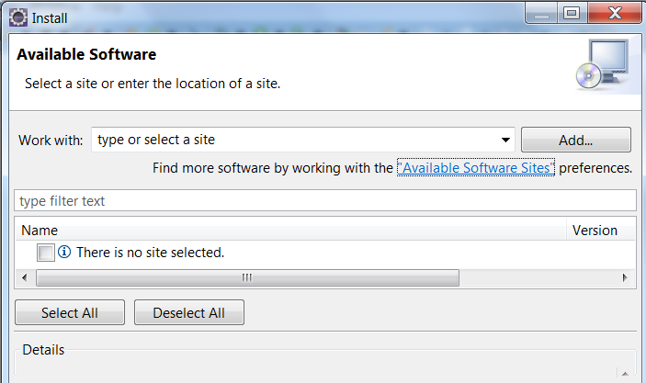Click the Select All button
The height and width of the screenshot is (383, 646).
coord(70,312)
